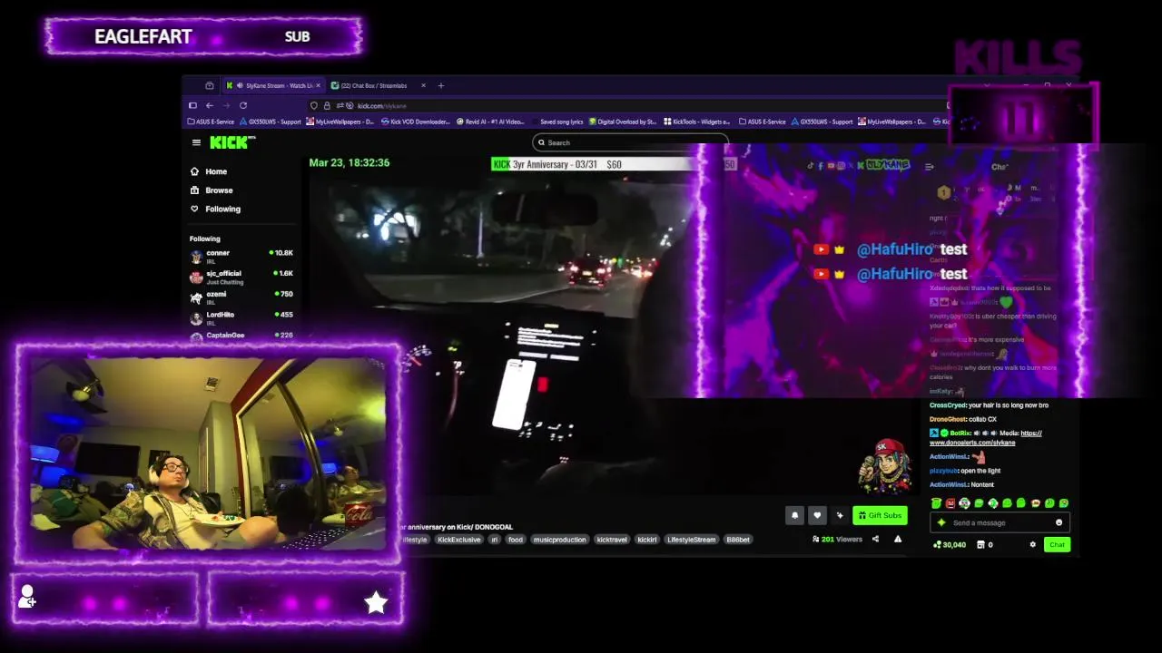The image size is (1162, 653).
Task: Click the notification bell button
Action: (794, 515)
